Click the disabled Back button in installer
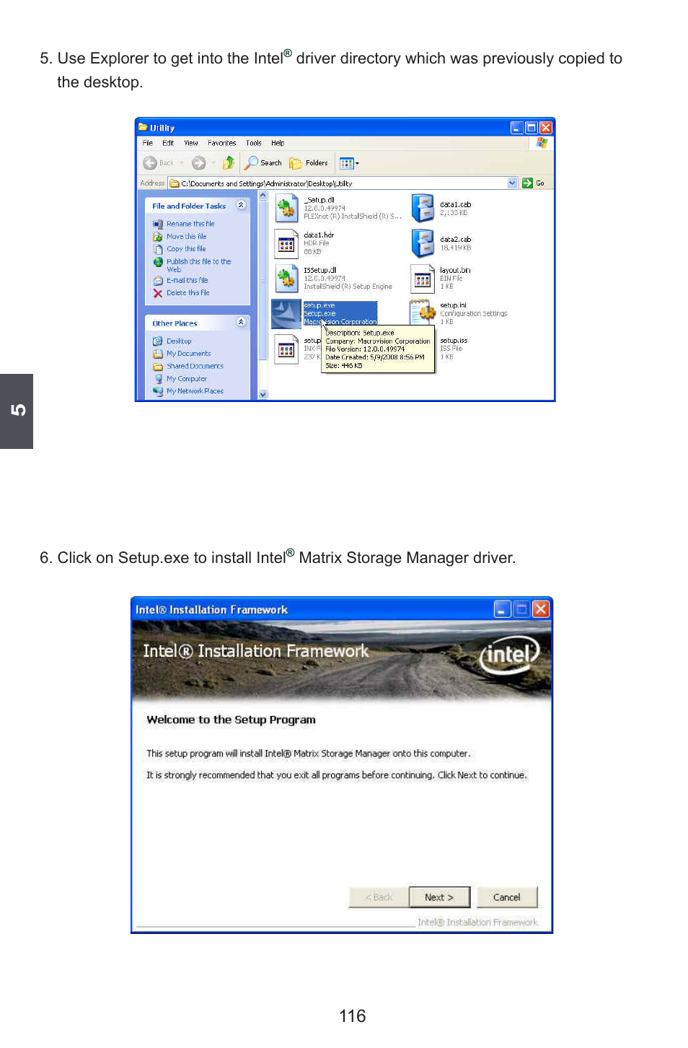The height and width of the screenshot is (1048, 688). [x=379, y=897]
